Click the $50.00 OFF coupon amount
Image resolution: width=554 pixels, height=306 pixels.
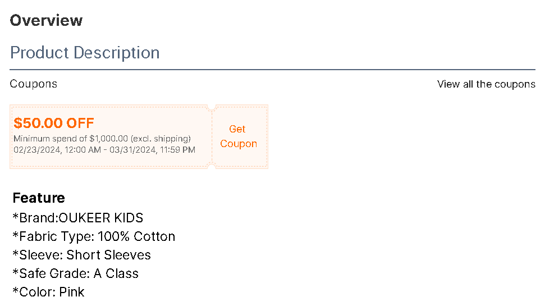coord(54,123)
